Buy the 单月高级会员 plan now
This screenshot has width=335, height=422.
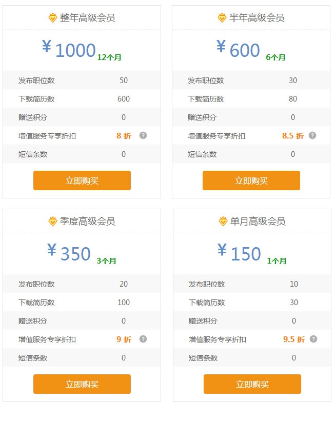252,384
